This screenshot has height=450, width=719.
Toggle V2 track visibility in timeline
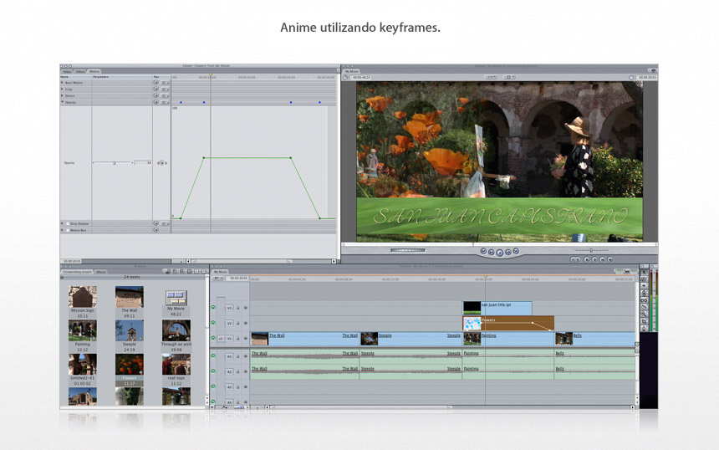coord(213,323)
